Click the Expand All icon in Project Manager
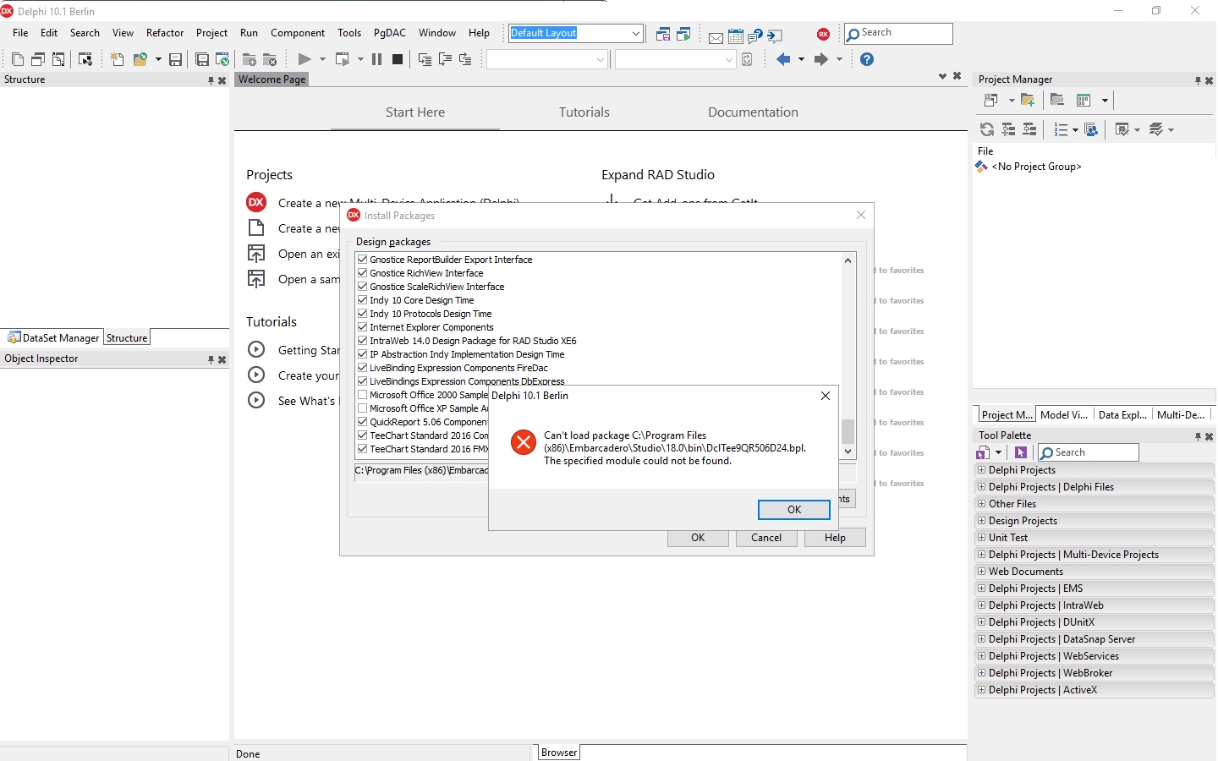Viewport: 1218px width, 761px height. point(1009,129)
